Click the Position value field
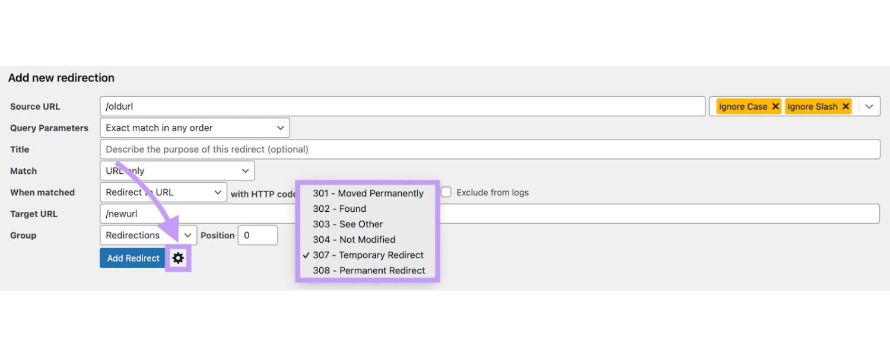Screen dimensions: 890x356 click(x=258, y=235)
